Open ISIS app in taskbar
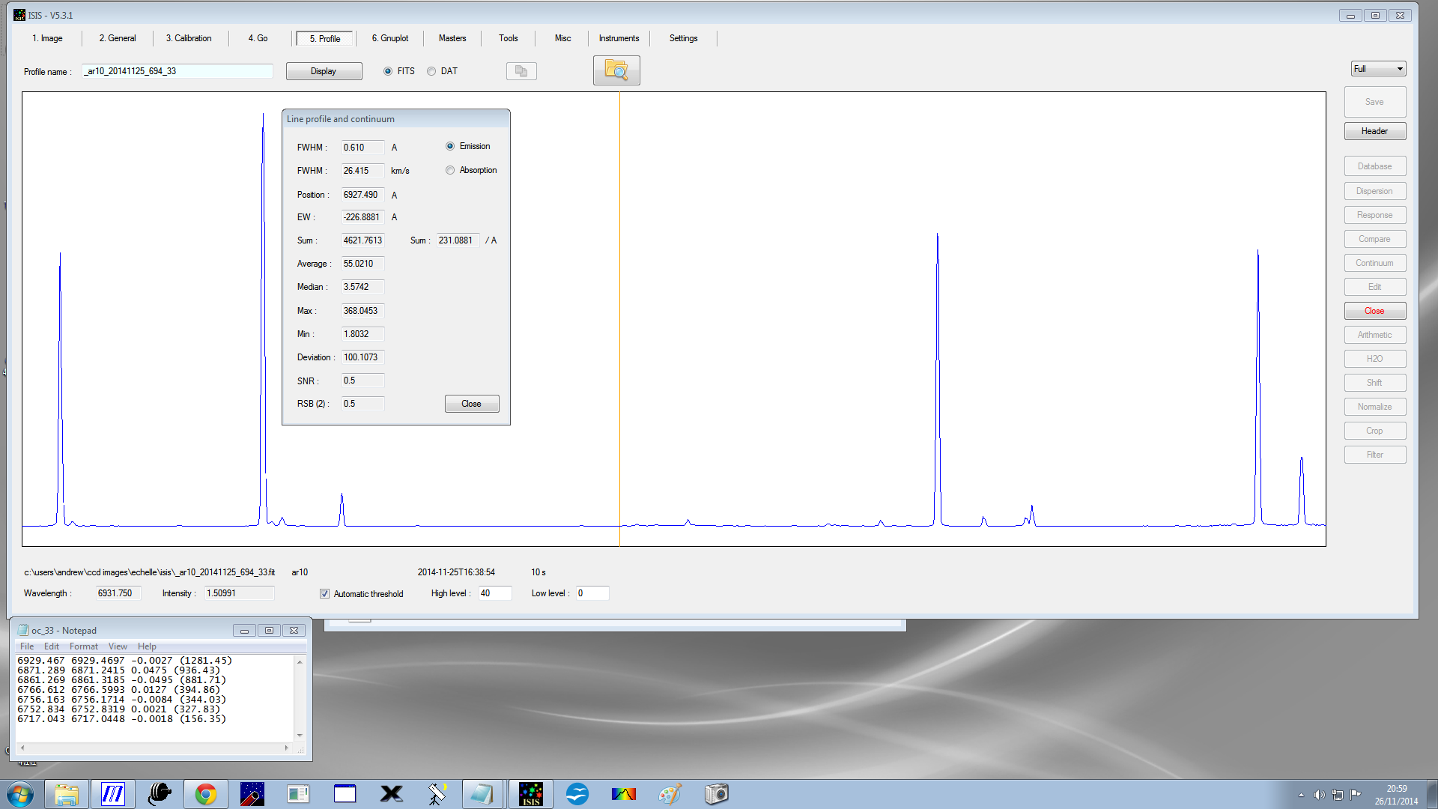Screen dimensions: 1438x809 (530, 794)
